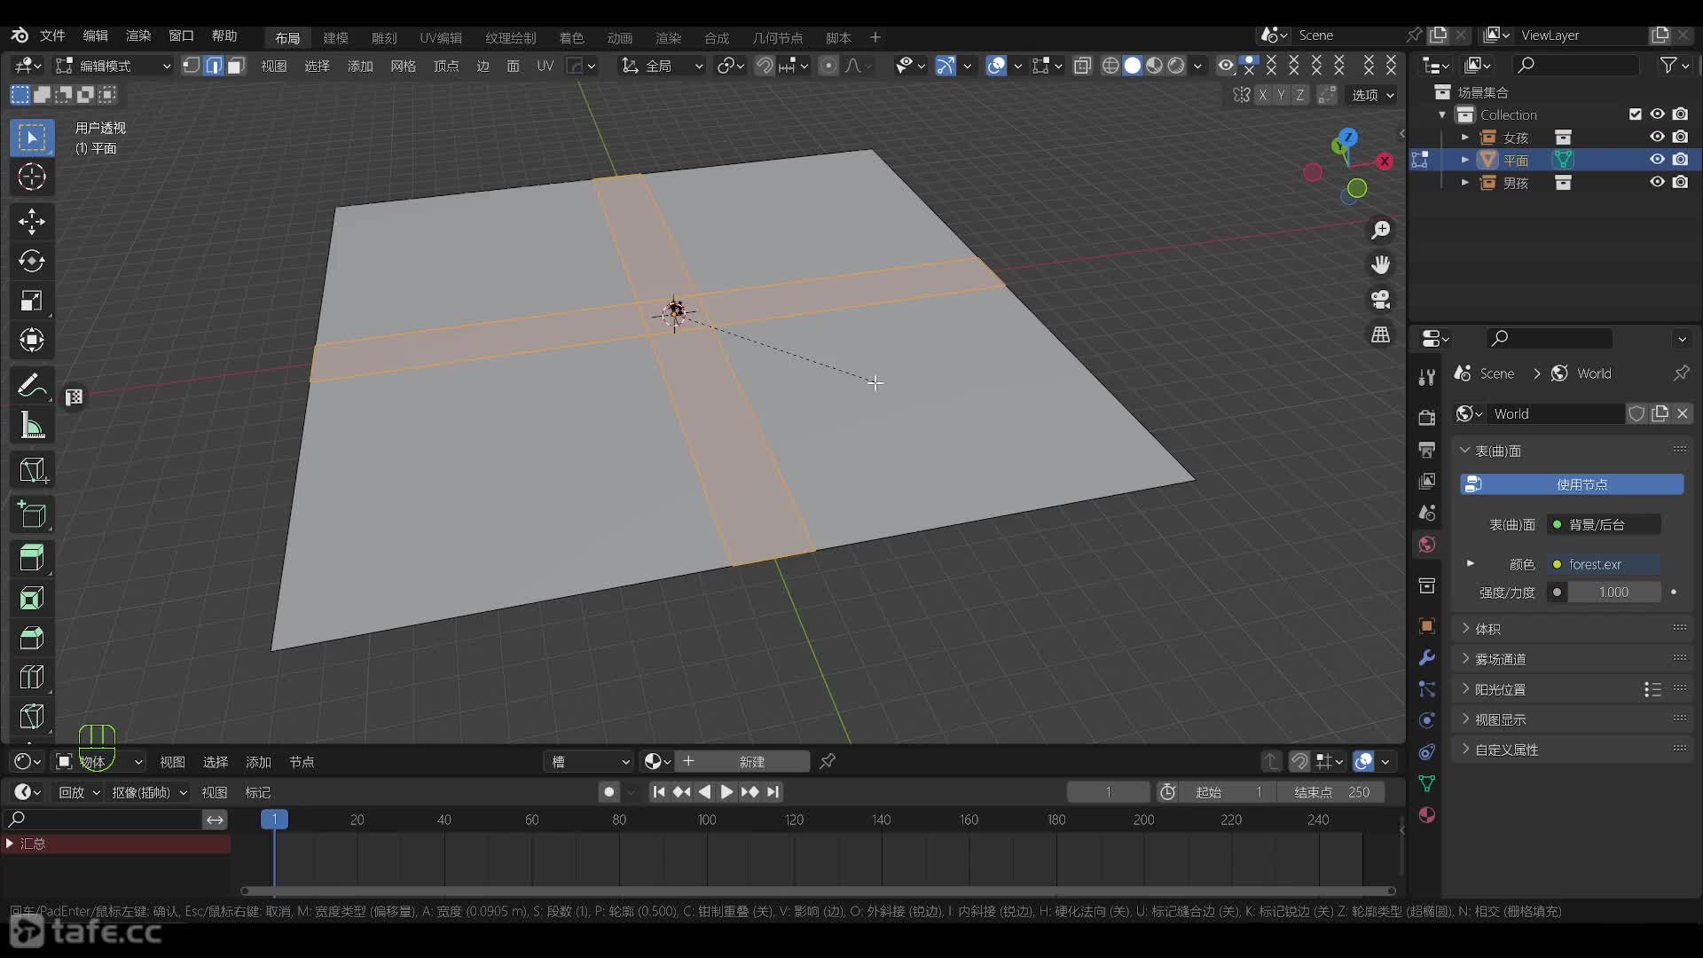Open the 文件 menu
This screenshot has width=1703, height=958.
click(52, 35)
